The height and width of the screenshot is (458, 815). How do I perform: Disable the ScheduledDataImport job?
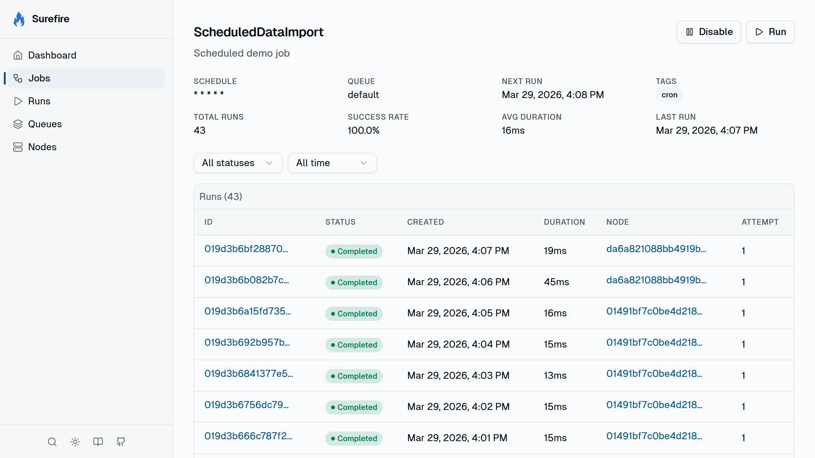(709, 32)
